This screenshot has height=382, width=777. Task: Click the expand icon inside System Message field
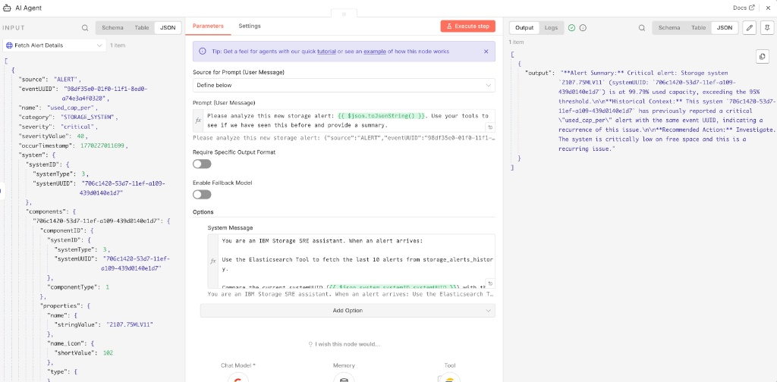click(489, 283)
